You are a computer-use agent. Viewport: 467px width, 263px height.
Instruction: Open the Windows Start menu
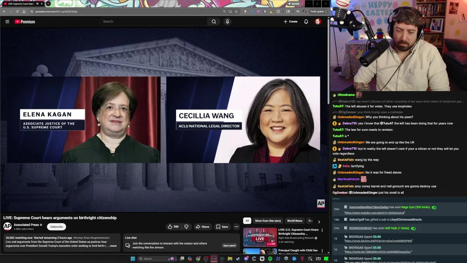[133, 259]
